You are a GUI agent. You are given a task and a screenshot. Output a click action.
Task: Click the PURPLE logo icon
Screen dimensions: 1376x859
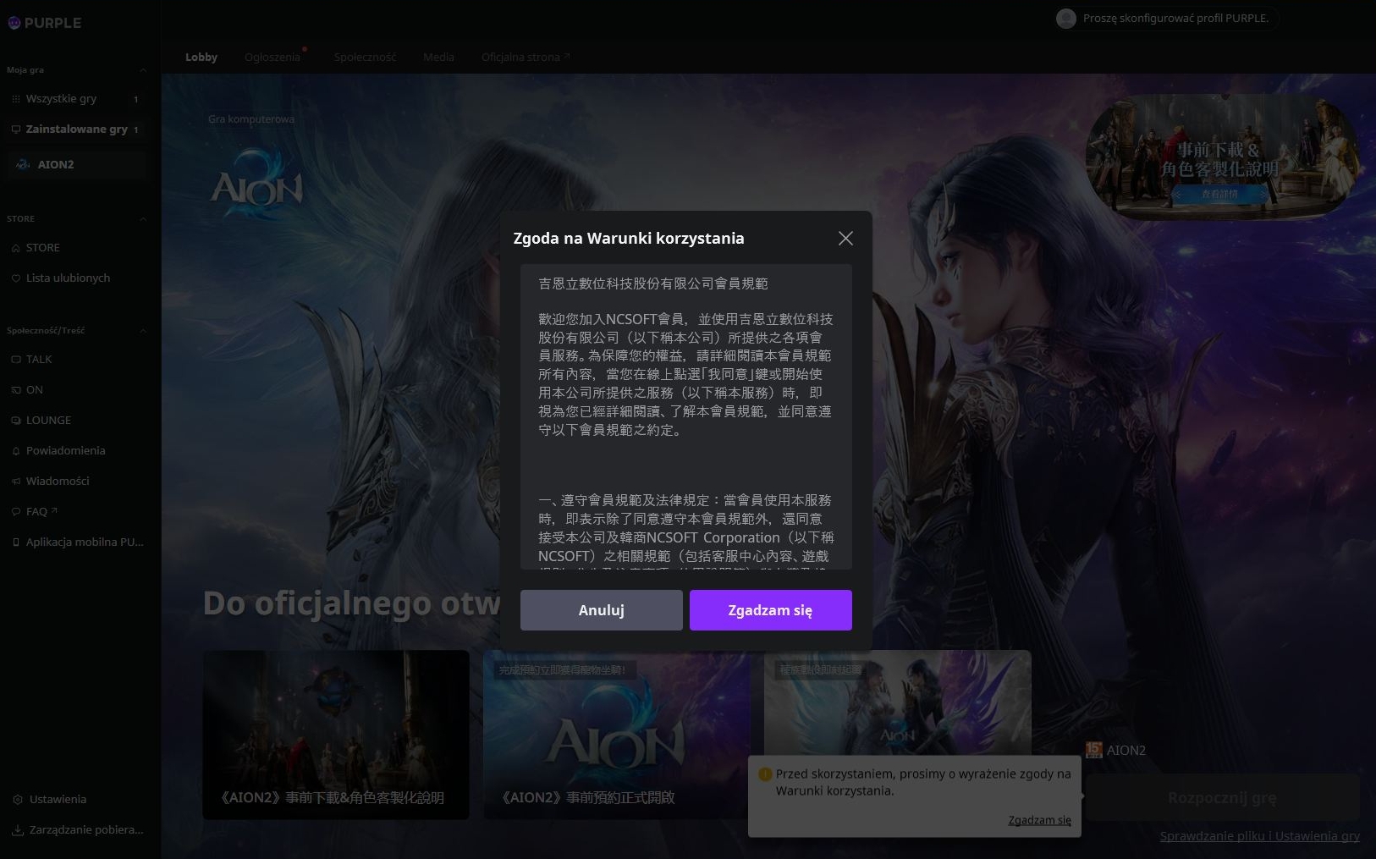[14, 23]
